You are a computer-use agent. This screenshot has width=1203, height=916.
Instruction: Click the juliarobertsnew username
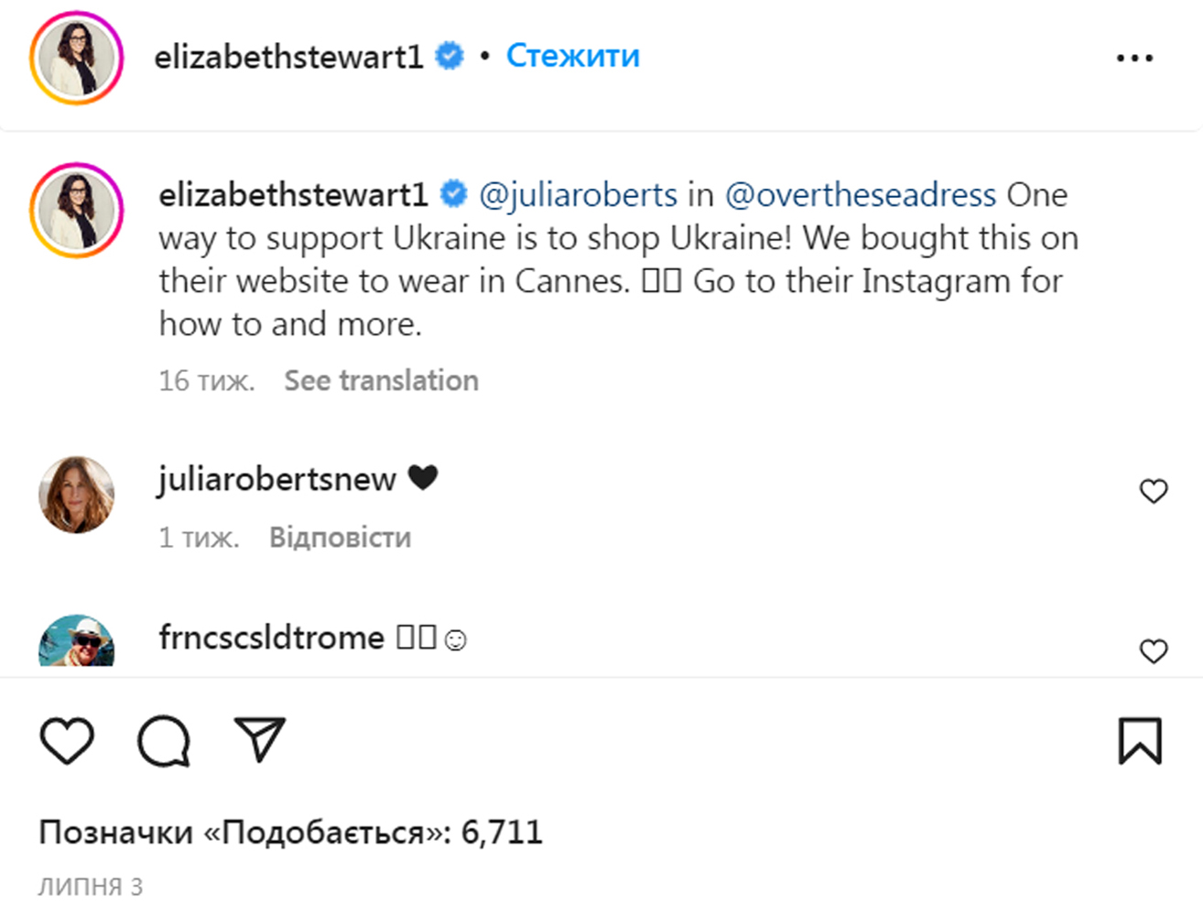coord(276,478)
